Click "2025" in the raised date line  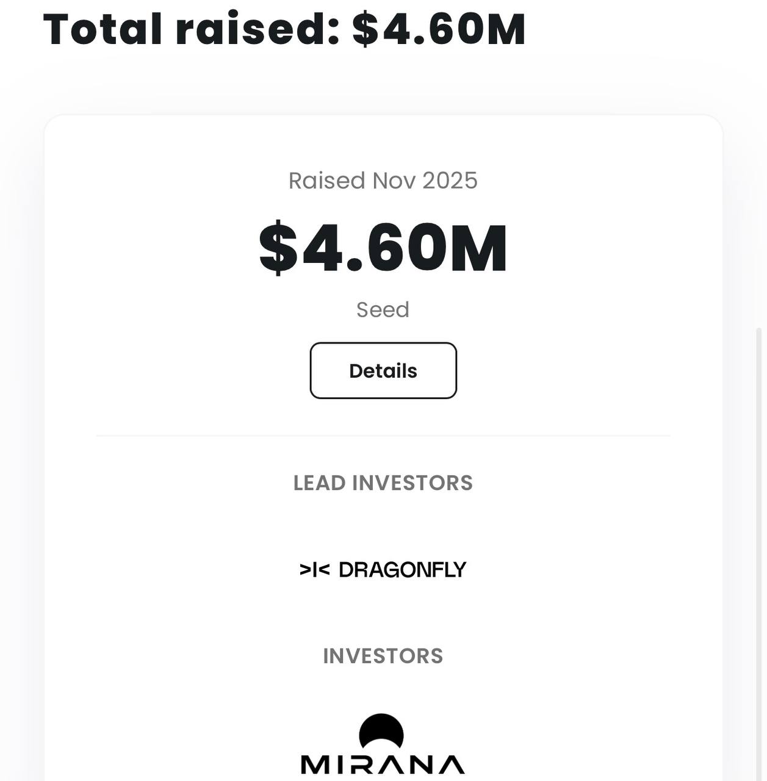[450, 181]
